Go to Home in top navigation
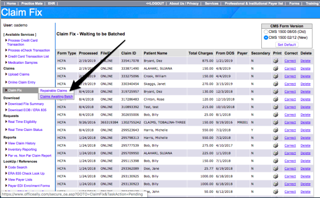320x198 pixels. [x=11, y=4]
